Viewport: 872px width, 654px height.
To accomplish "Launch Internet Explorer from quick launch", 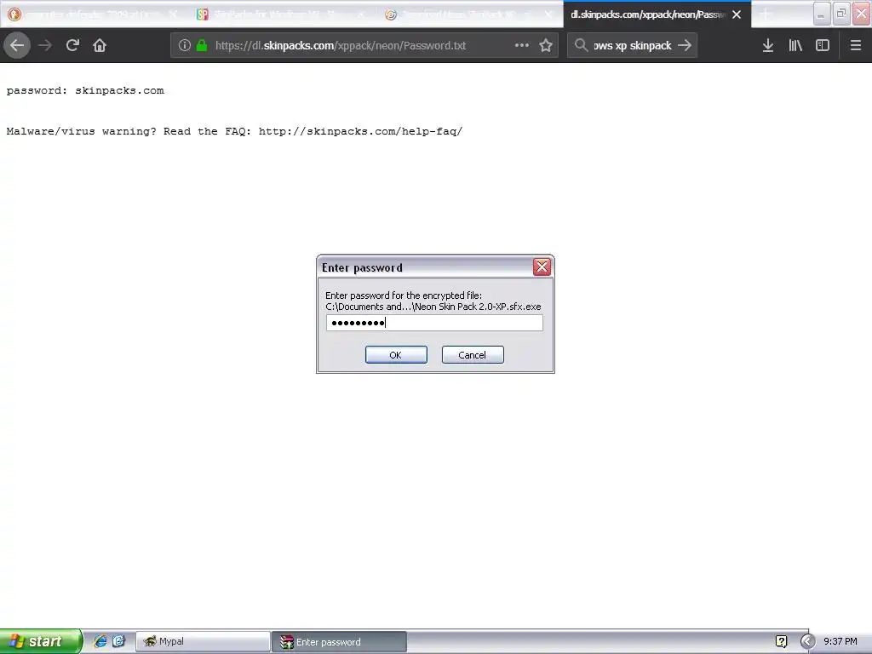I will (x=100, y=641).
